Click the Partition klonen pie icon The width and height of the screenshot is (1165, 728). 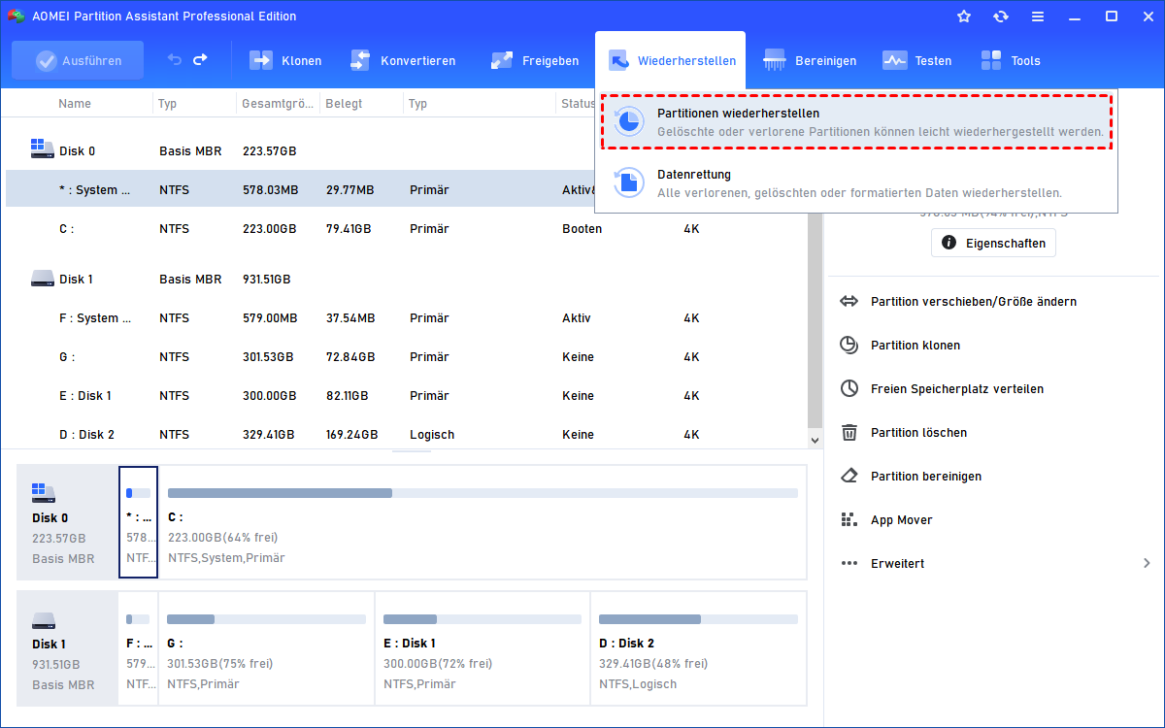click(849, 345)
